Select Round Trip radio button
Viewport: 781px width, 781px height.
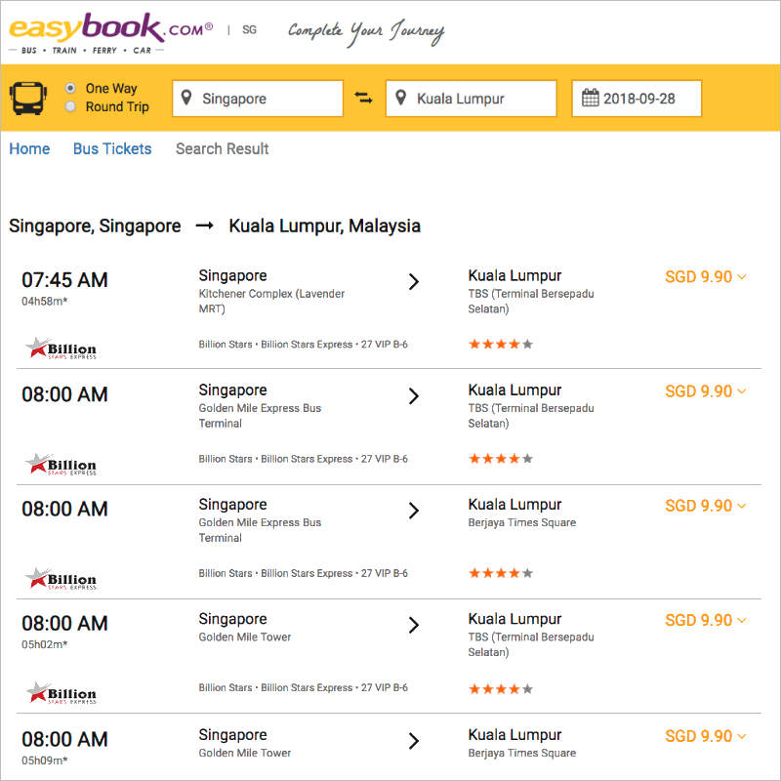pos(70,106)
